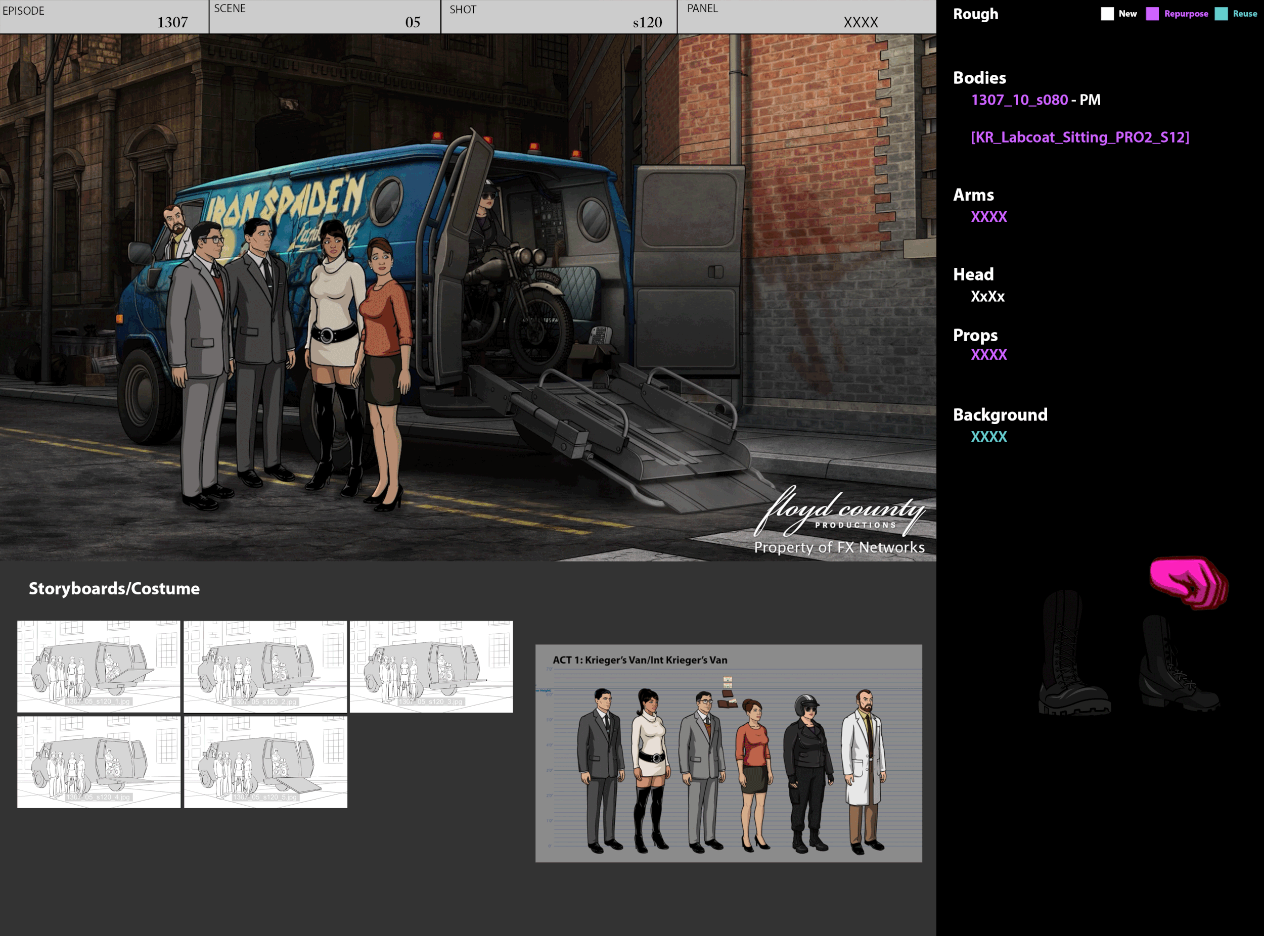Screen dimensions: 1264x936
Task: Click the Repurpose legend label
Action: 1186,14
